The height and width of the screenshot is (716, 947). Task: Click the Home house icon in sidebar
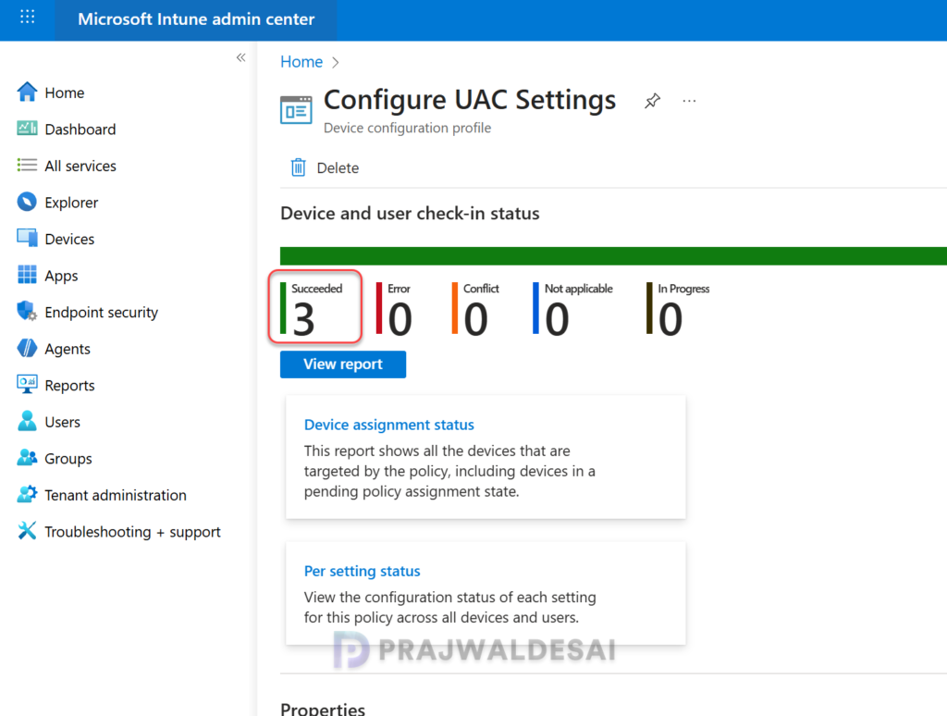(x=27, y=92)
